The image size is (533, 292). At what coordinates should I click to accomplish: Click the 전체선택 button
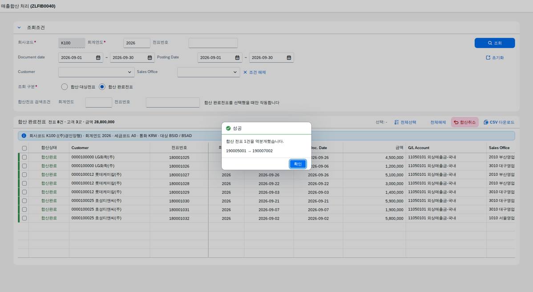(405, 122)
